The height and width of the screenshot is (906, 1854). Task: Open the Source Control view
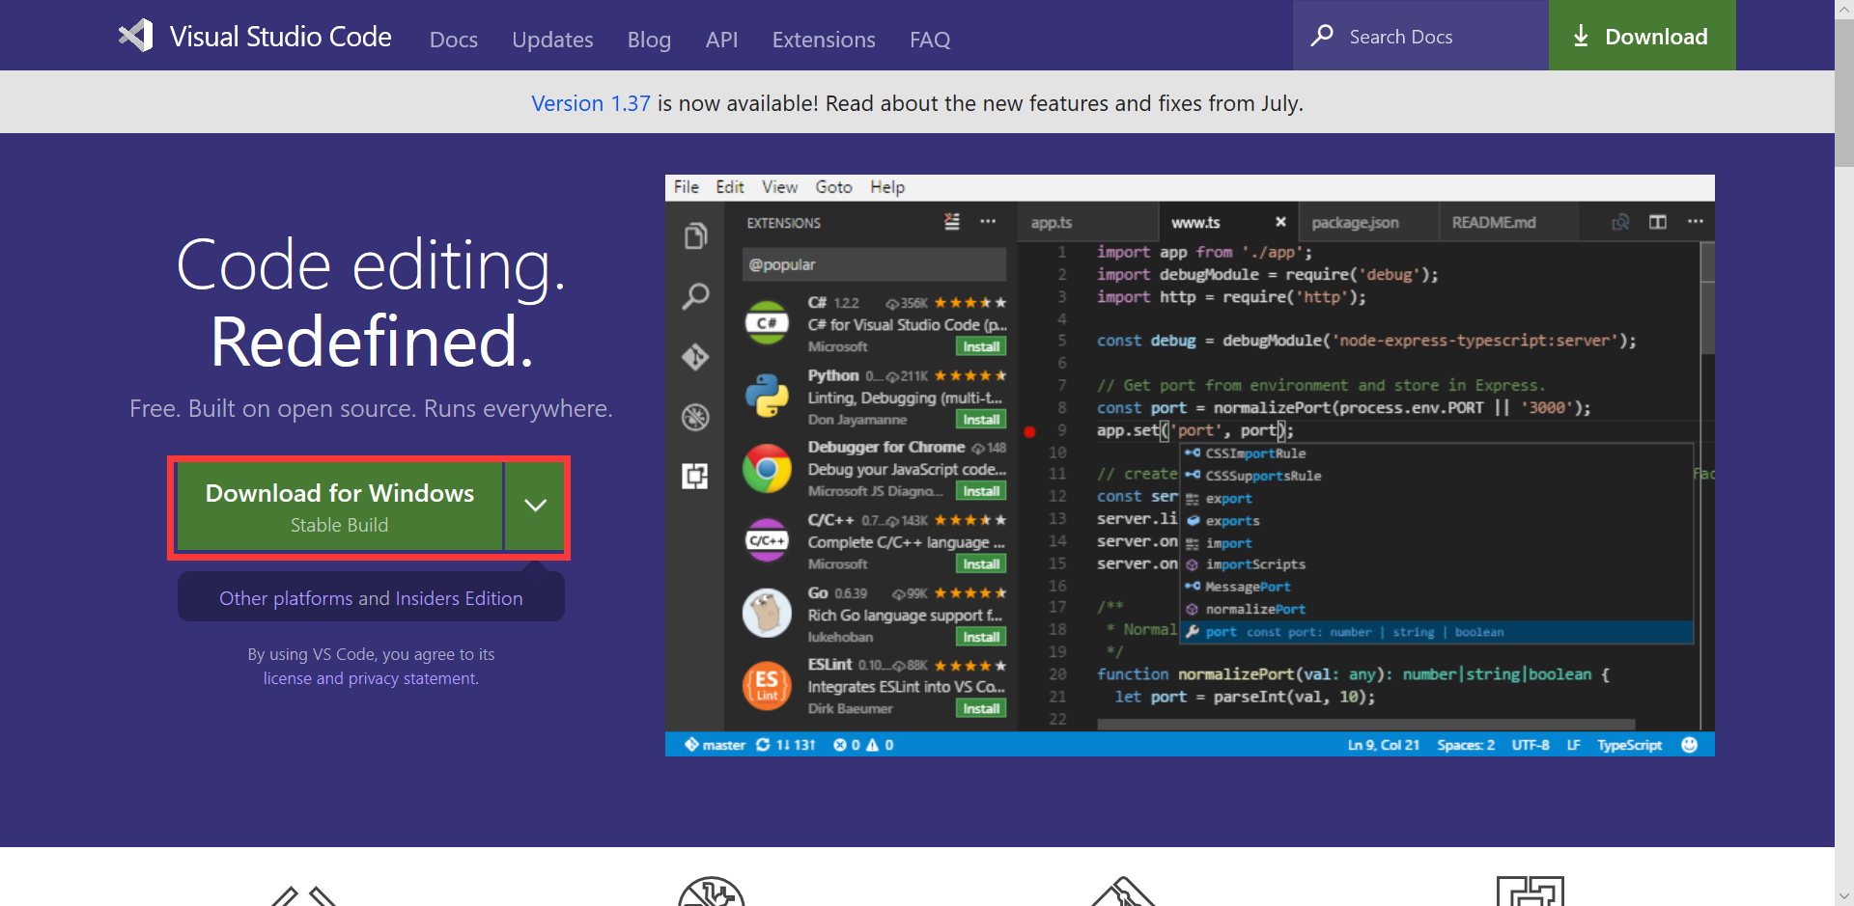coord(696,357)
